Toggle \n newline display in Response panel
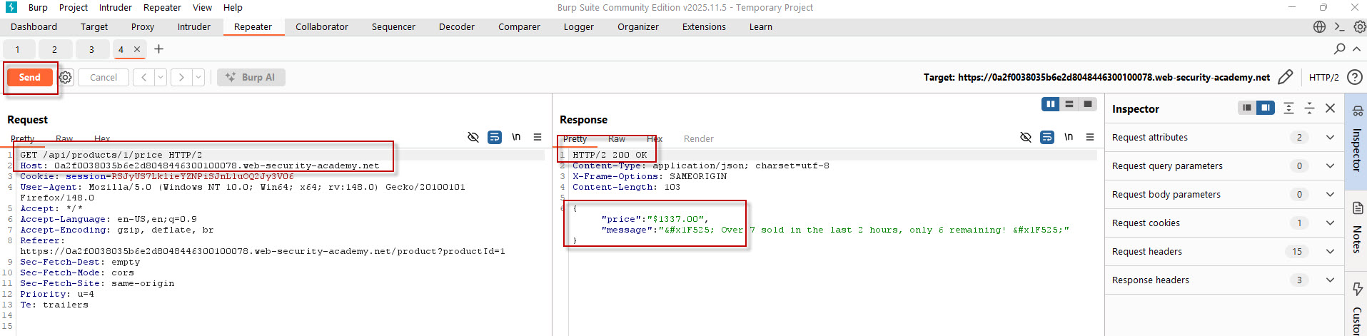Viewport: 1367px width, 336px height. click(x=1069, y=137)
